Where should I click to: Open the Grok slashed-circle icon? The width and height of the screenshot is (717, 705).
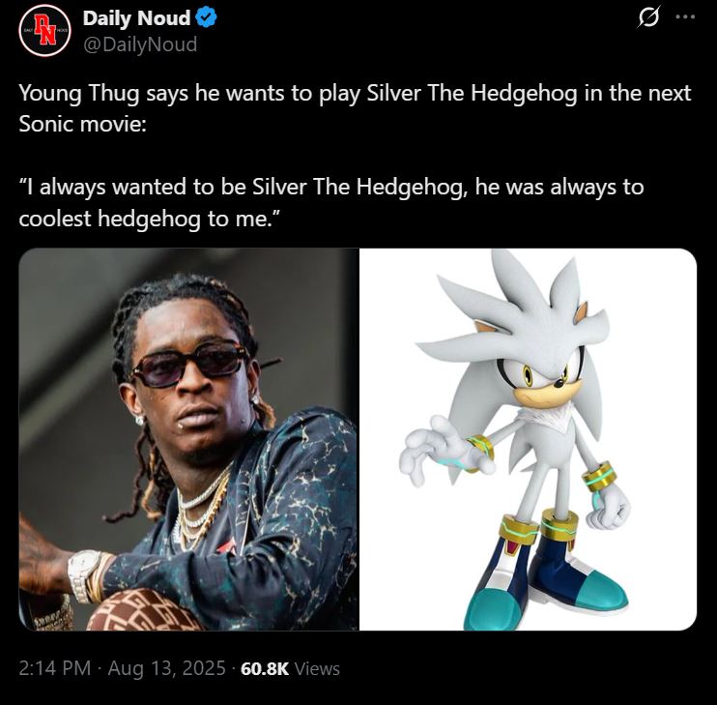648,17
